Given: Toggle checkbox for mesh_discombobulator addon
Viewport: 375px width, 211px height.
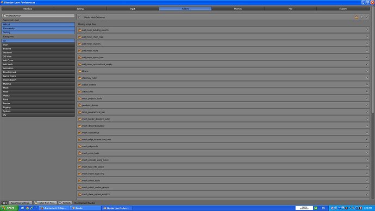Looking at the screenshot, I should point(367,126).
